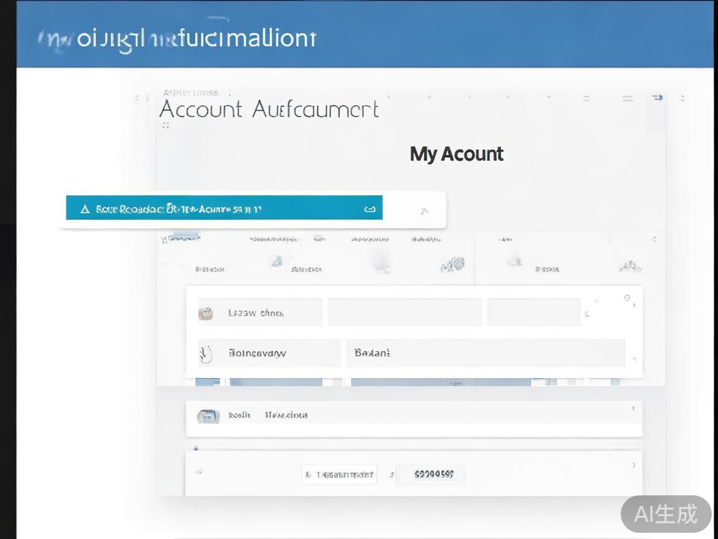Click the hand icon next to 'Boingevavy'
The width and height of the screenshot is (718, 539).
point(206,354)
